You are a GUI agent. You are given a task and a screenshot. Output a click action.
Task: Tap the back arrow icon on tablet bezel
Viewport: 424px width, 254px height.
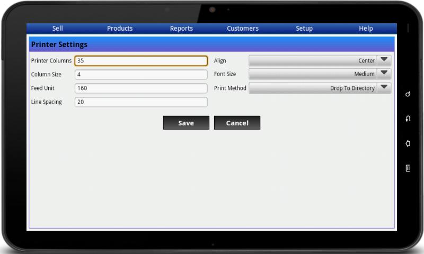coord(408,119)
